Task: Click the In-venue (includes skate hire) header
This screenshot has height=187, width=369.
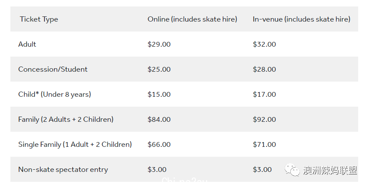Action: tap(302, 19)
